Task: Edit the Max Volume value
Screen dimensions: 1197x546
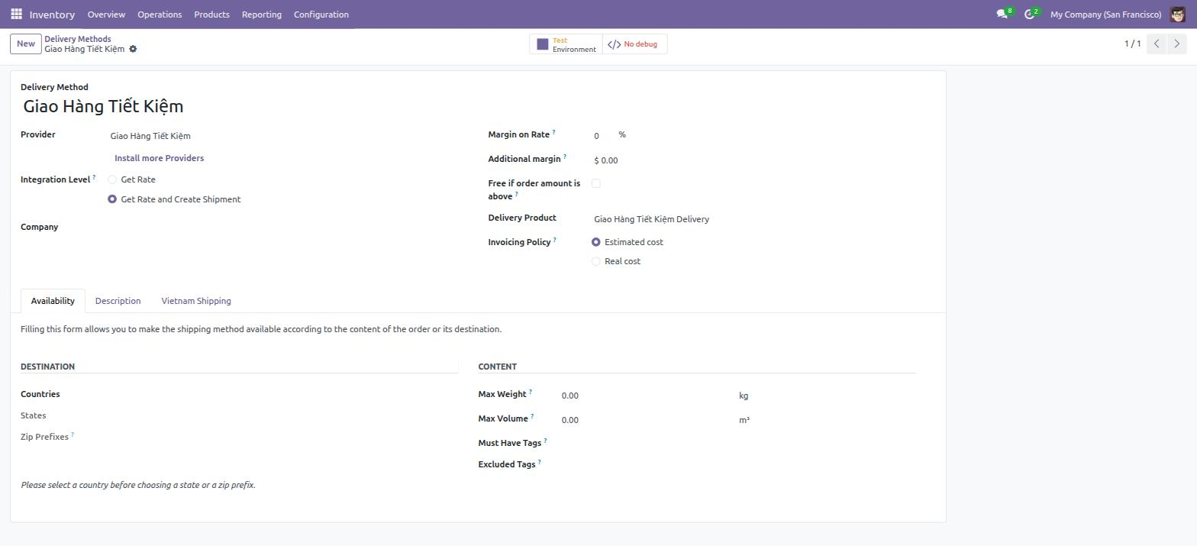Action: pos(647,420)
